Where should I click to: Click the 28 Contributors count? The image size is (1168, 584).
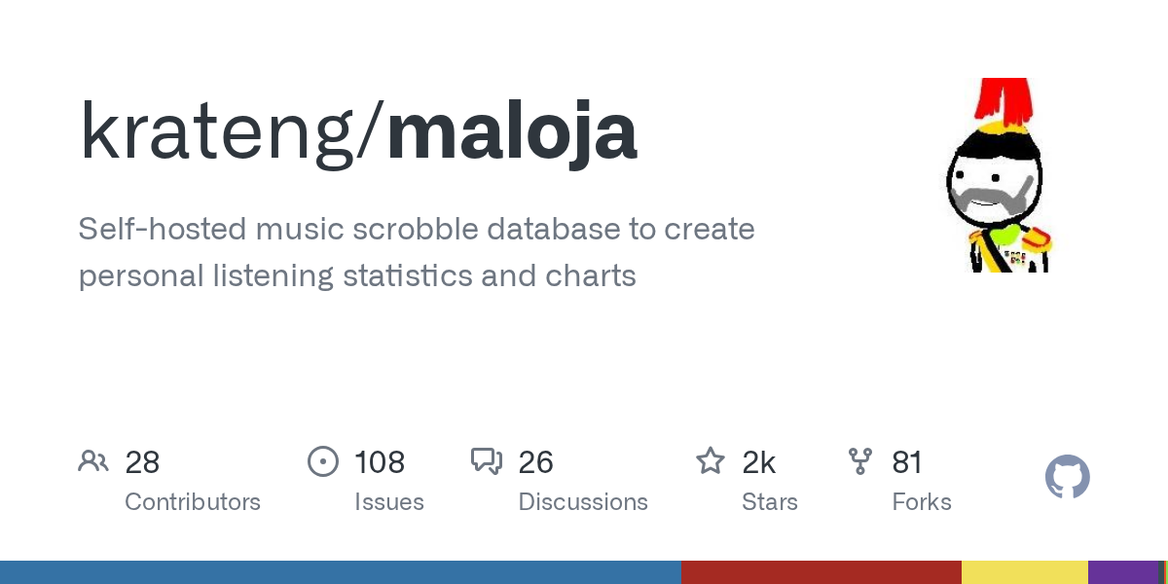click(142, 462)
